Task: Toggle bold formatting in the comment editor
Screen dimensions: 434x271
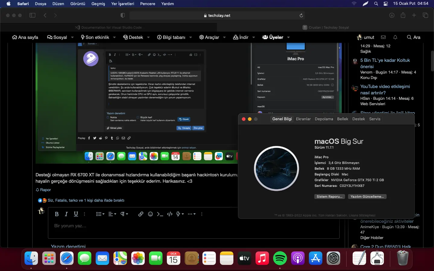Action: coord(57,214)
